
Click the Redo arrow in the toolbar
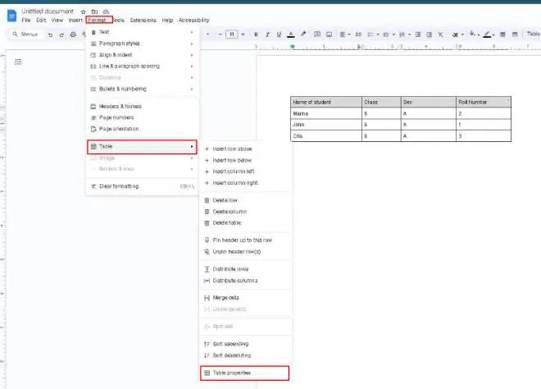[61, 34]
